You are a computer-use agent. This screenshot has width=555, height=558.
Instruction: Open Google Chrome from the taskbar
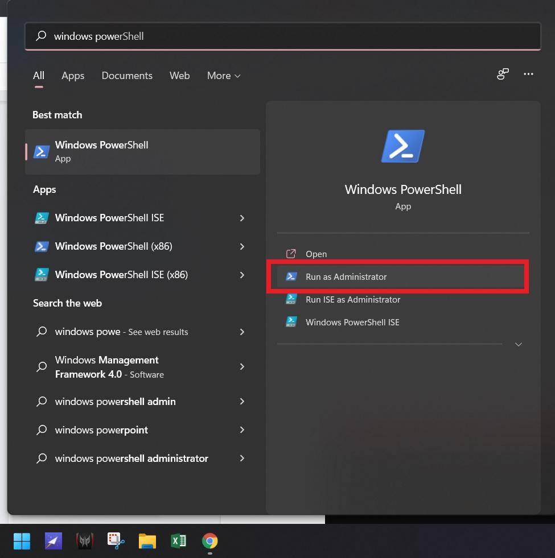click(210, 541)
